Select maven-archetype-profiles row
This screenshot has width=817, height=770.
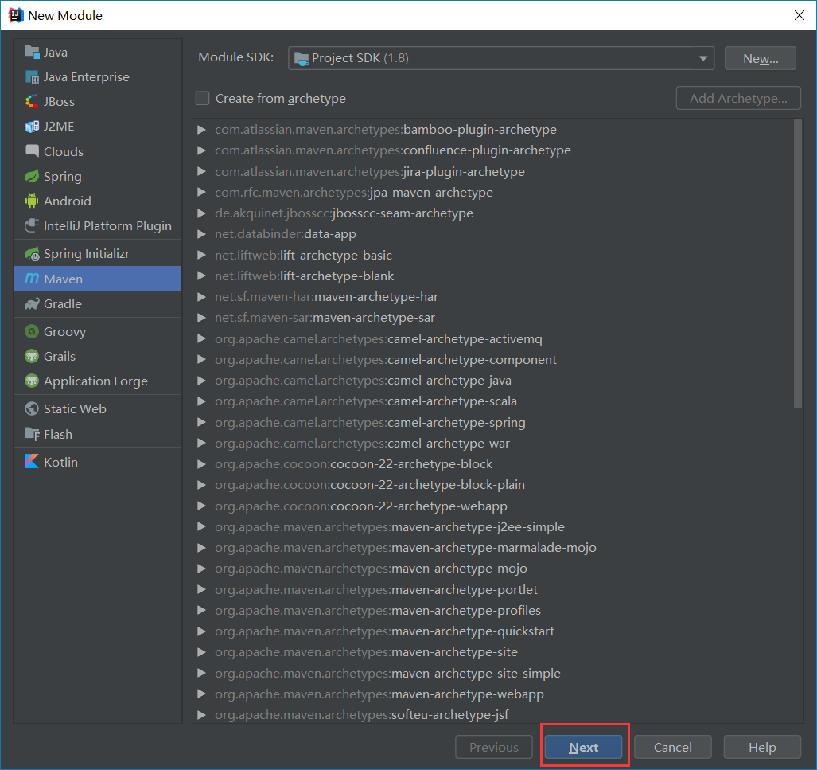point(492,611)
